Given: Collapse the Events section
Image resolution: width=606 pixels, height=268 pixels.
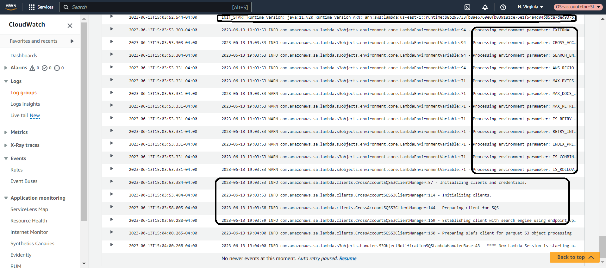Looking at the screenshot, I should click(x=6, y=159).
